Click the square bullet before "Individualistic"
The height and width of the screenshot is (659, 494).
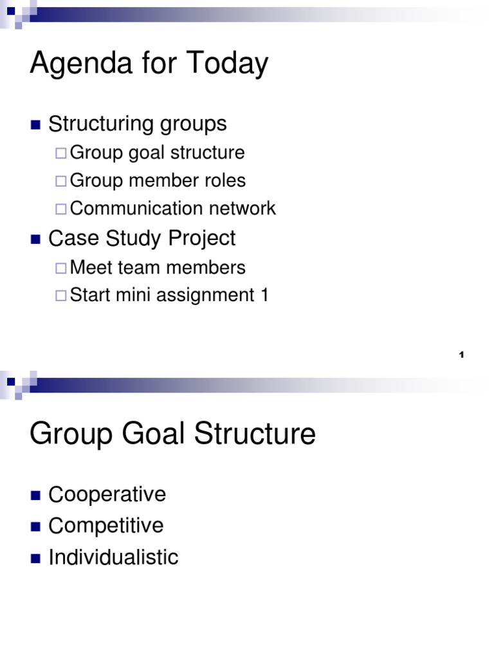35,558
